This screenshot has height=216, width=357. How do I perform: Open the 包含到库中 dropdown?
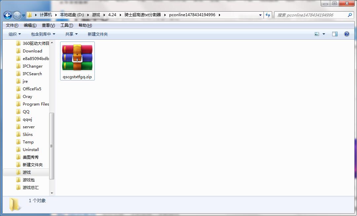43,34
